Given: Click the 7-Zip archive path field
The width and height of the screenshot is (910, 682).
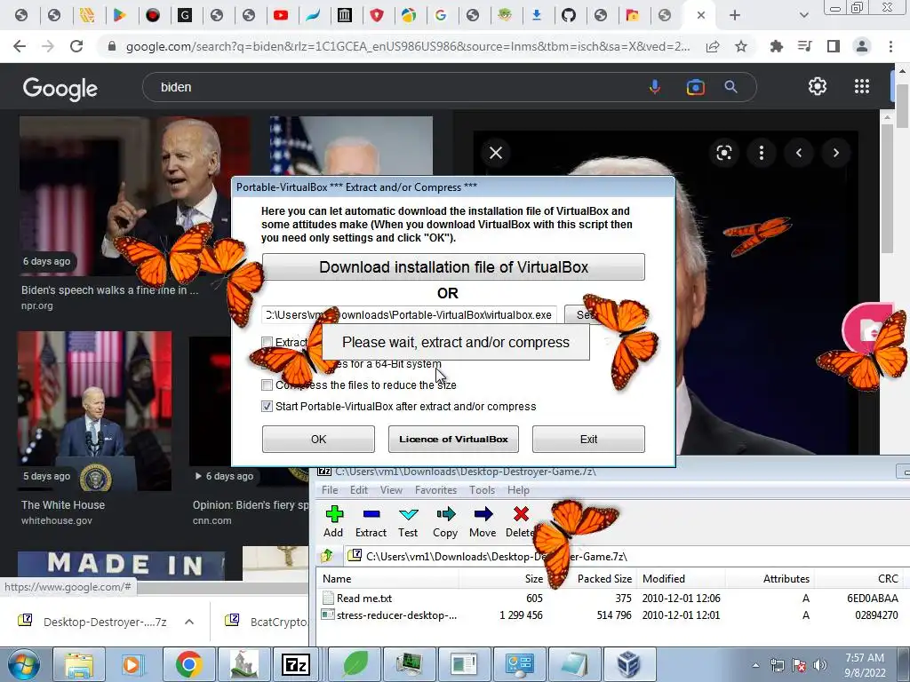Looking at the screenshot, I should 627,556.
